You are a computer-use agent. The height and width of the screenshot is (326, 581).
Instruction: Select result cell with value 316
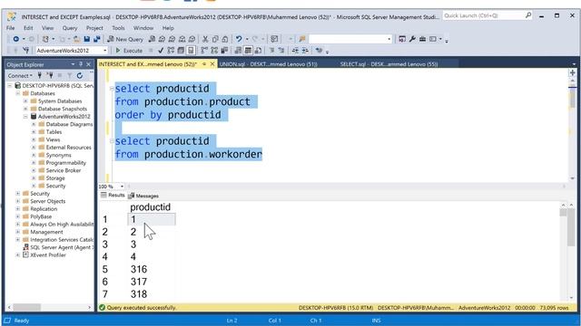coord(152,269)
